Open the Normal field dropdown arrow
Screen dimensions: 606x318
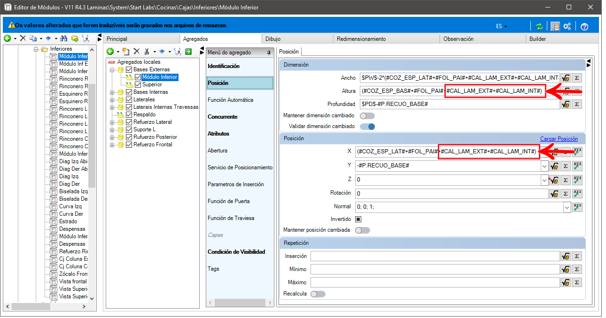tap(567, 207)
